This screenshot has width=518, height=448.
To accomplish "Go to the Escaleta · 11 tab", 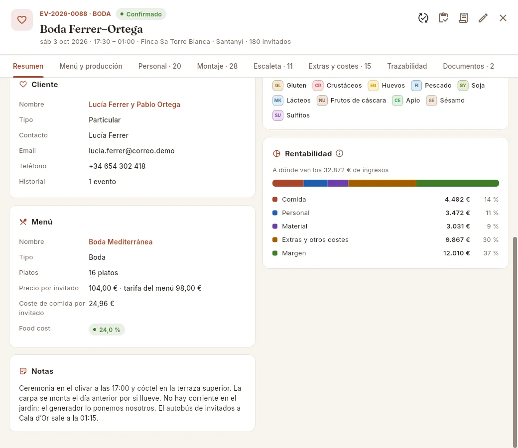I will click(x=273, y=66).
